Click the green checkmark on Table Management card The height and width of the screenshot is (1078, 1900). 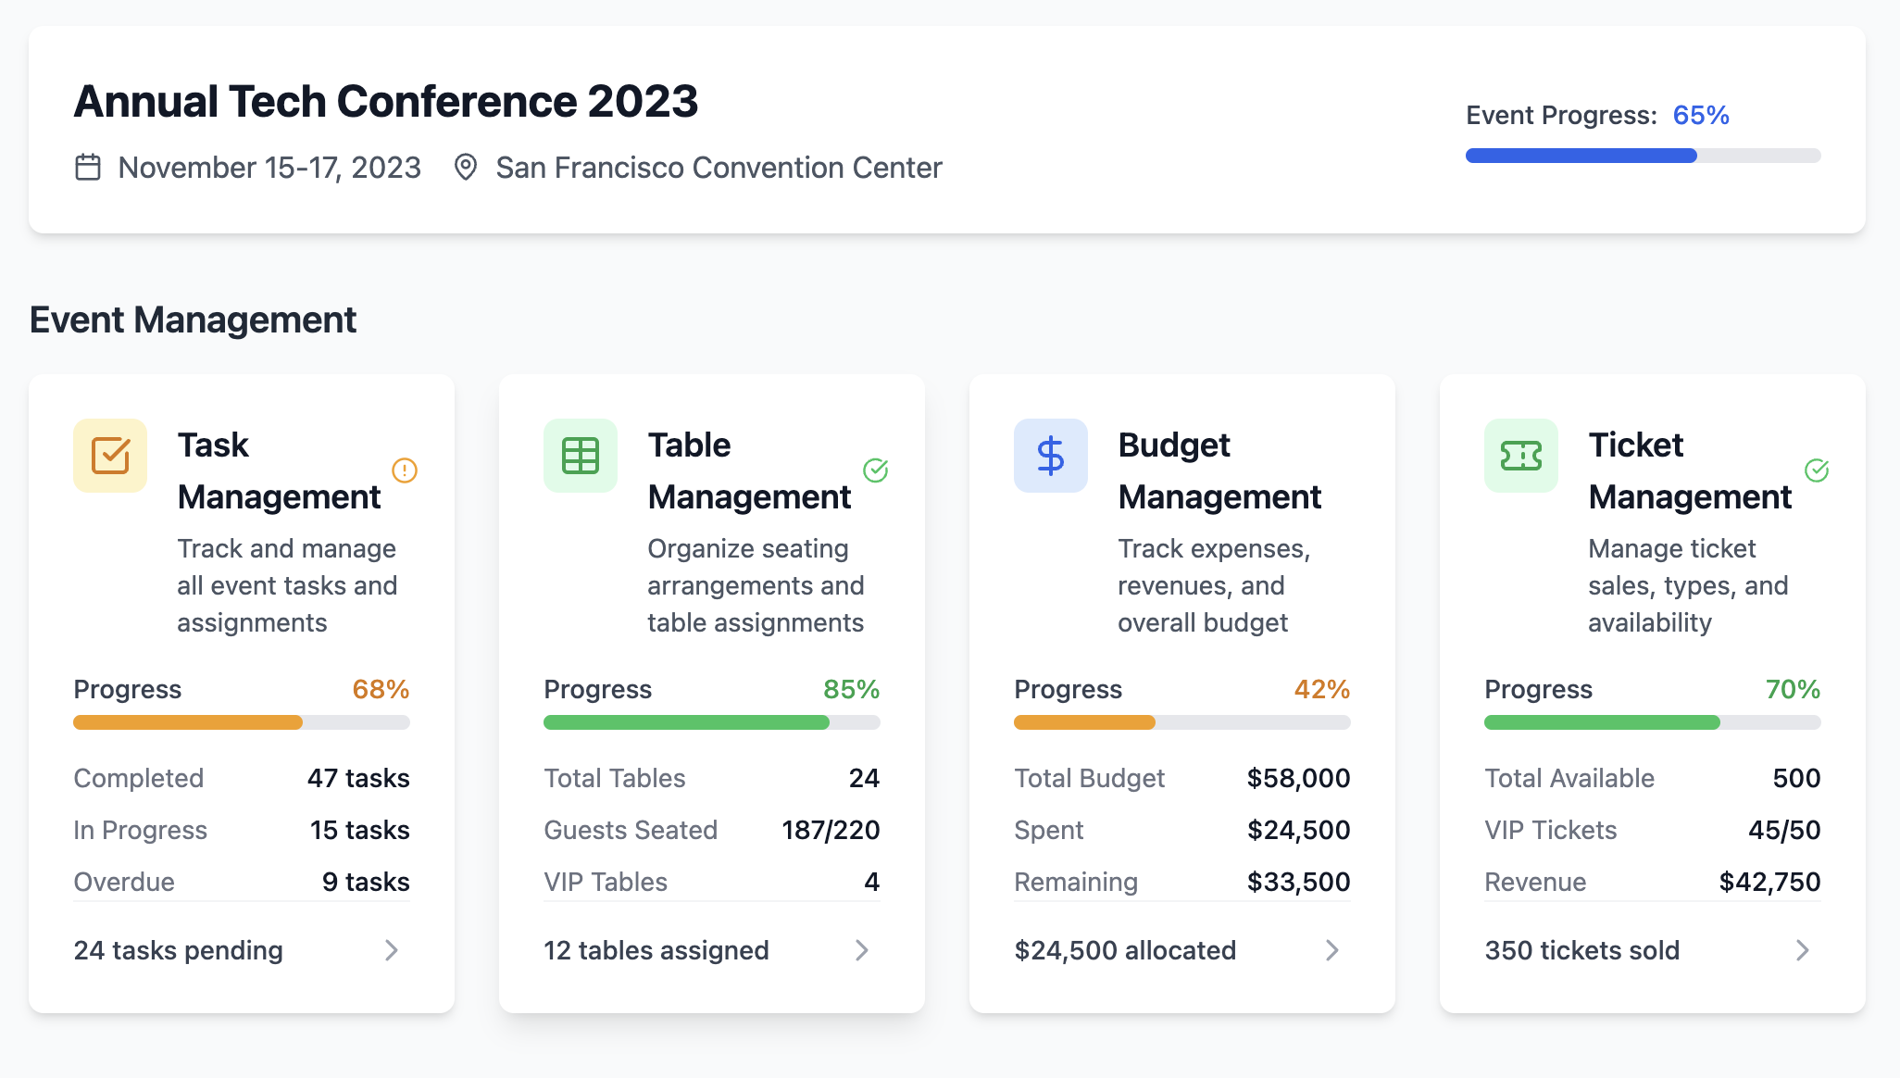click(877, 470)
